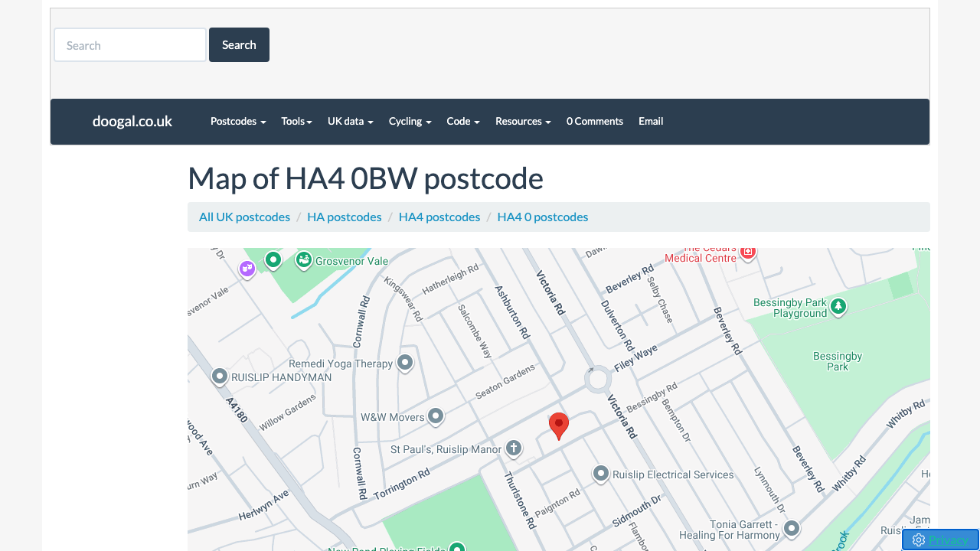
Task: Click the Bessingby Park Playground marker
Action: tap(838, 306)
